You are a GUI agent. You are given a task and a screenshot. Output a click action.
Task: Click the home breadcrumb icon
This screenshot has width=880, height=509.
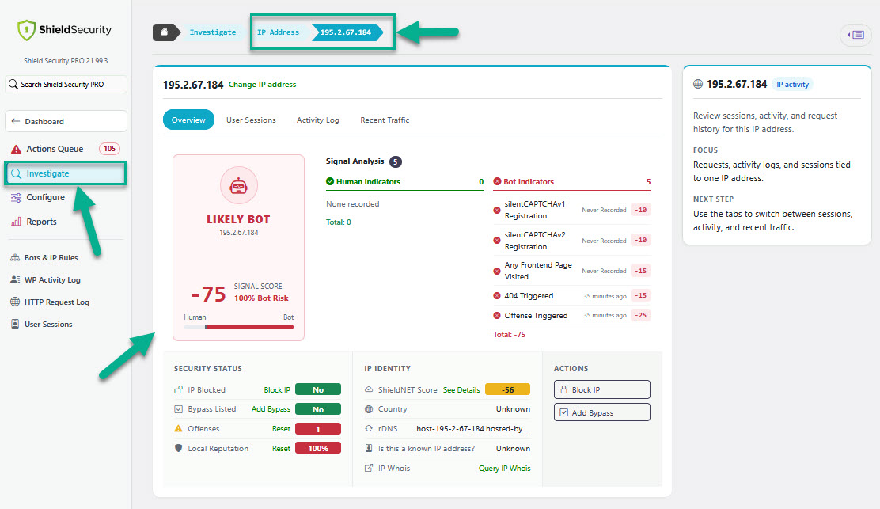pos(165,32)
